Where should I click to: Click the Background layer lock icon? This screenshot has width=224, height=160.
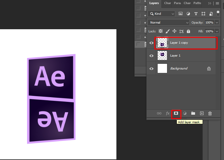[x=209, y=69]
